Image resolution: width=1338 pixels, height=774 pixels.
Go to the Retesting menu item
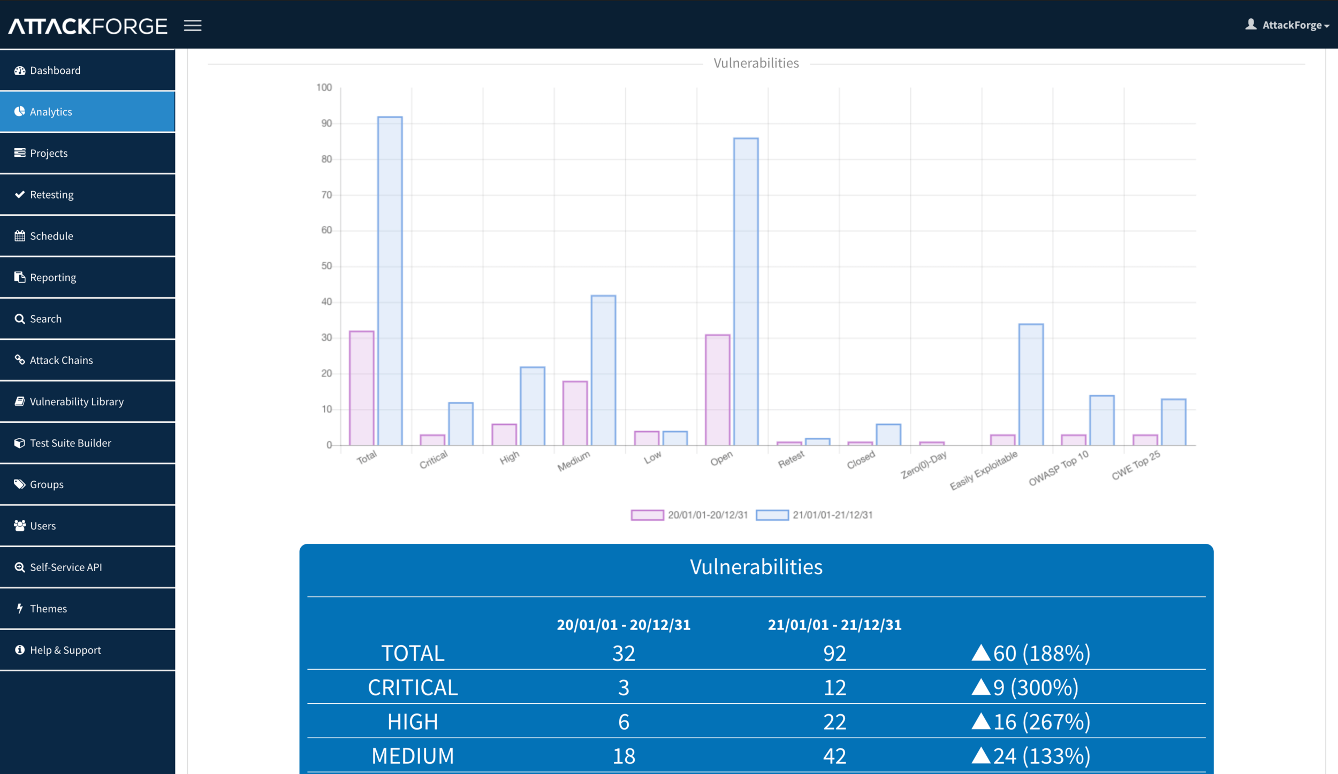click(x=51, y=194)
